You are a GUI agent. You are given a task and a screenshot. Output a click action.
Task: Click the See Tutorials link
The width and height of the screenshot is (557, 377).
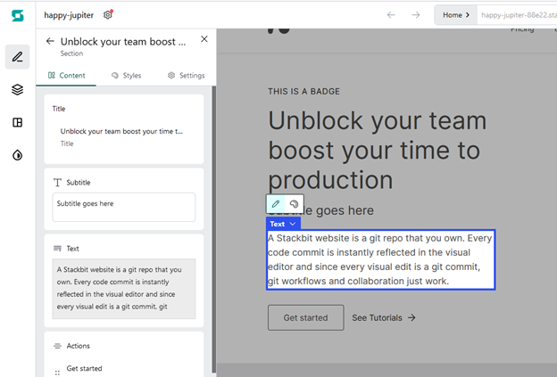click(x=384, y=318)
